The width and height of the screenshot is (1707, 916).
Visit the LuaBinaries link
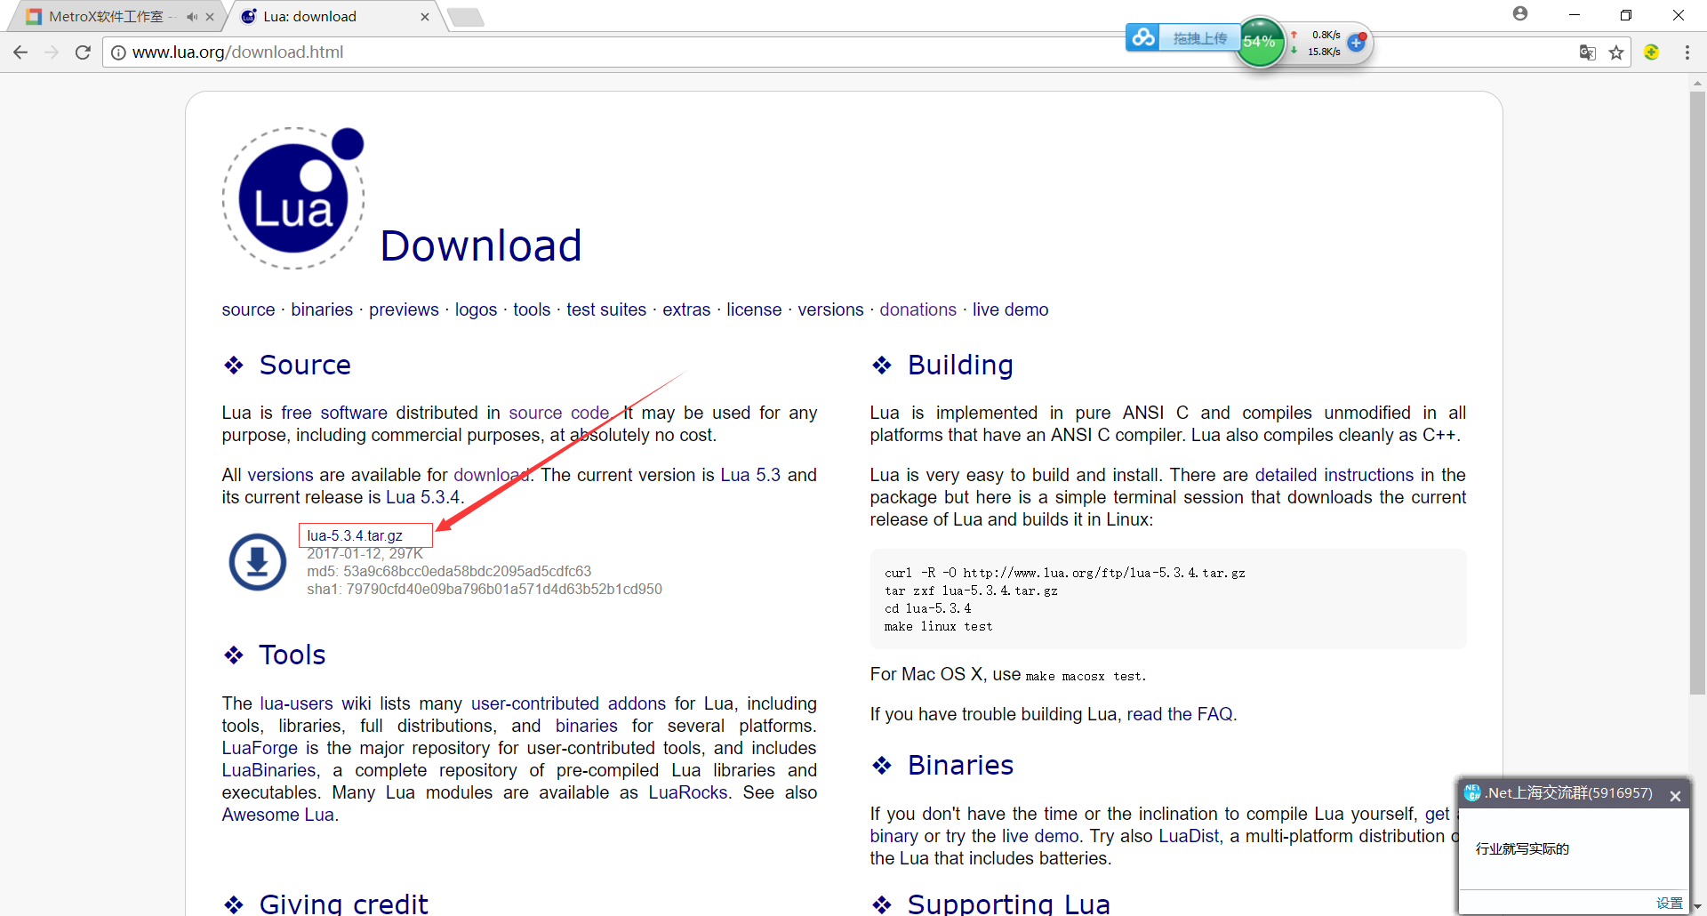tap(268, 770)
